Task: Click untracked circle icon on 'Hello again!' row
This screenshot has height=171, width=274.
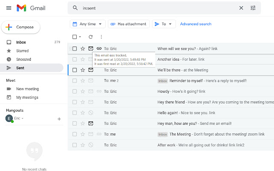Action: 91,113
